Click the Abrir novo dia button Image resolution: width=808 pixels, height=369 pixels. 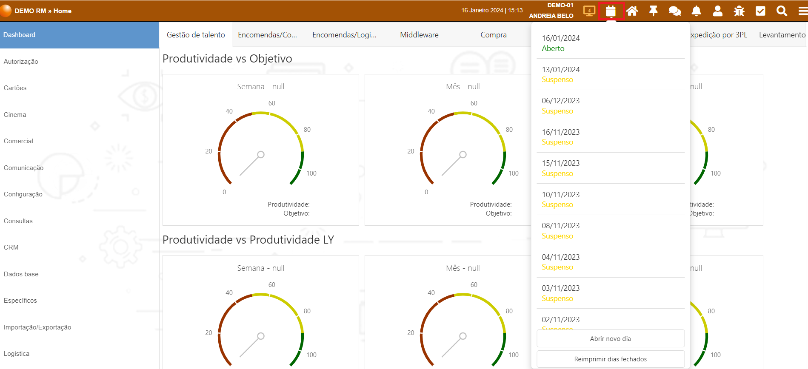pyautogui.click(x=611, y=339)
